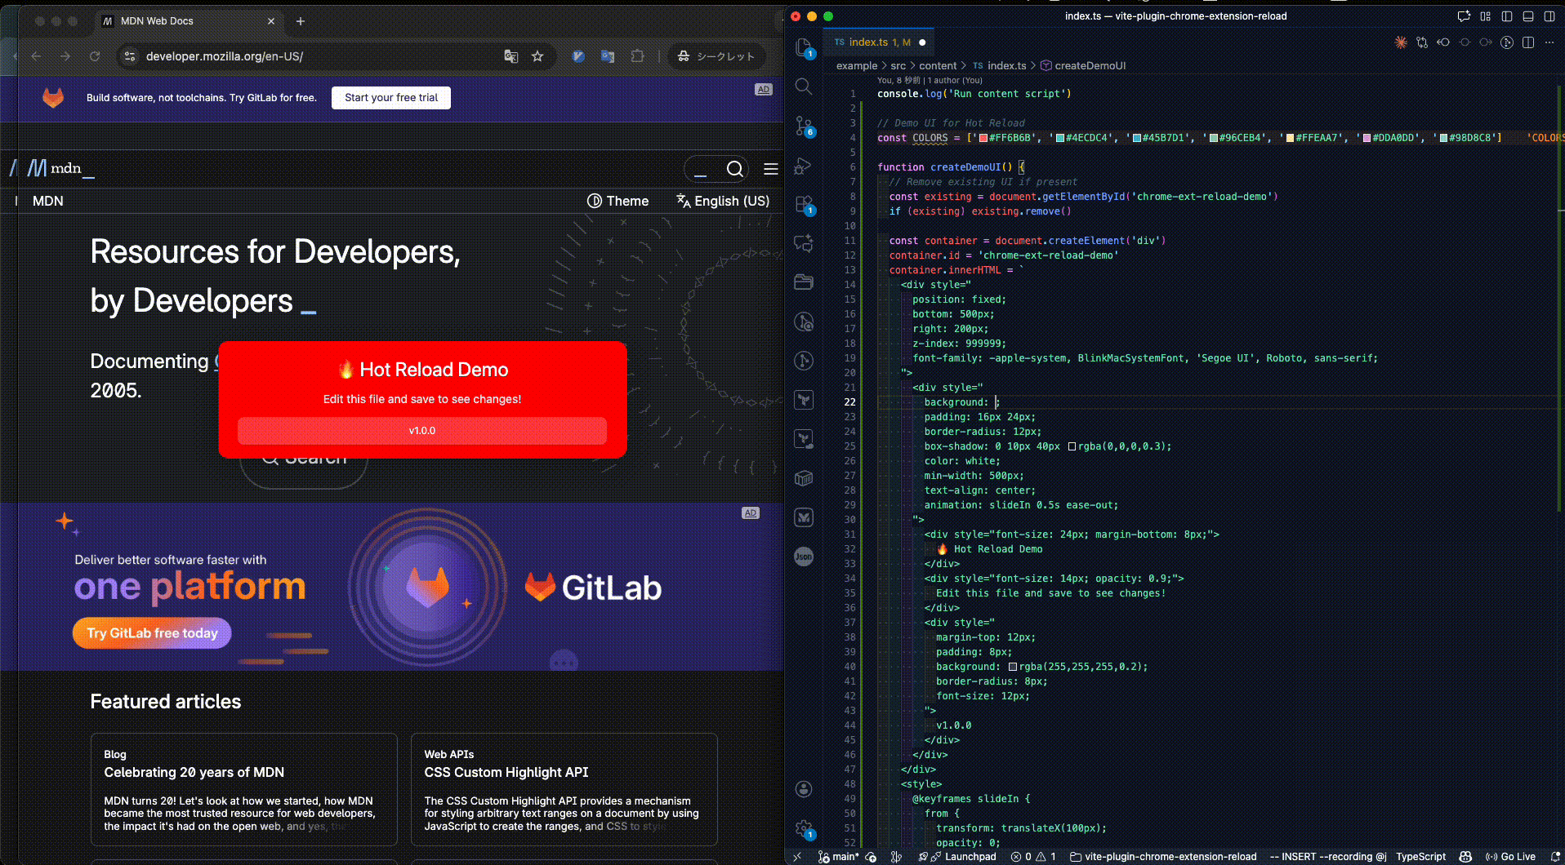1565x865 pixels.
Task: Click Try GitLab free today button
Action: click(x=152, y=633)
